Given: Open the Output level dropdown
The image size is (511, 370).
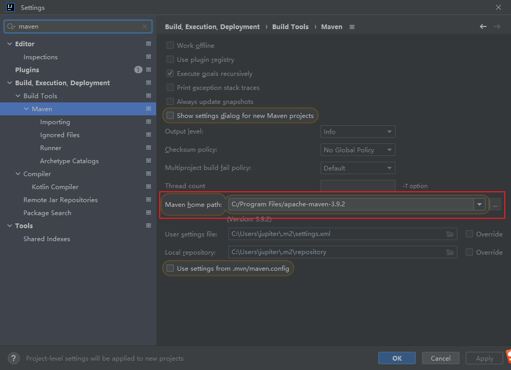Looking at the screenshot, I should point(358,131).
